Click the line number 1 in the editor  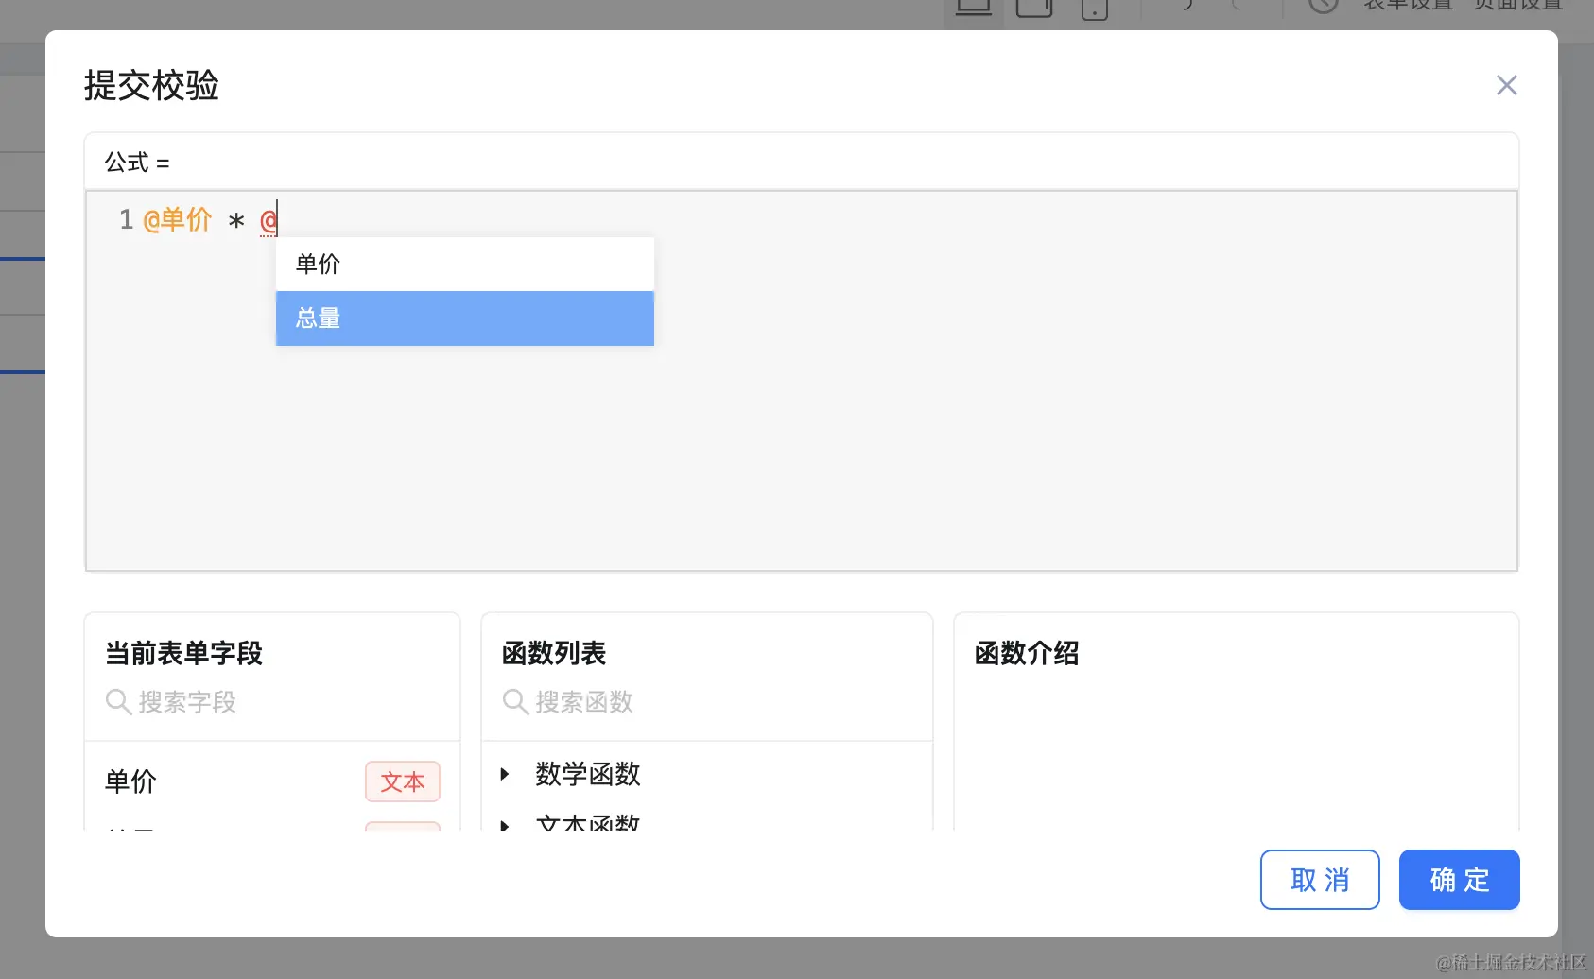pyautogui.click(x=126, y=220)
